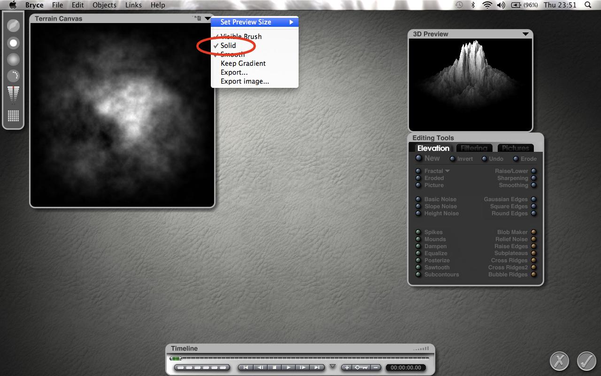Open the volume control in menu bar

(501, 5)
